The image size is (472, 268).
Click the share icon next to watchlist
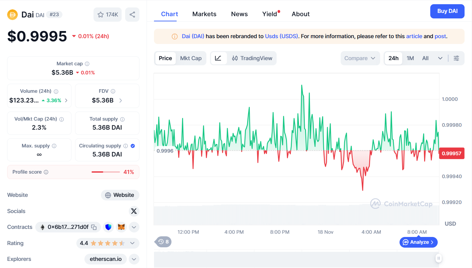(x=132, y=15)
